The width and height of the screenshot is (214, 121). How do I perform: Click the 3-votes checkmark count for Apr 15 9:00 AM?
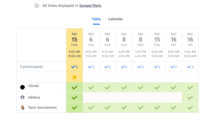(74, 67)
